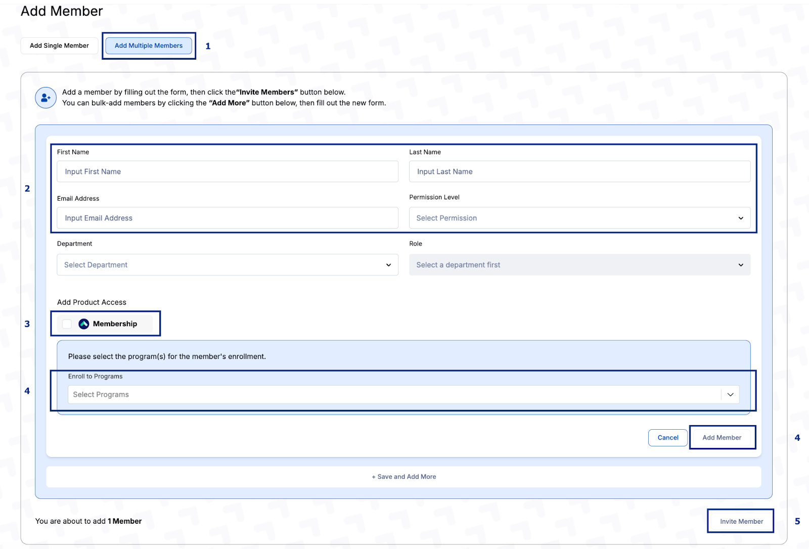Open the Select Programs enrollment dropdown

point(394,395)
